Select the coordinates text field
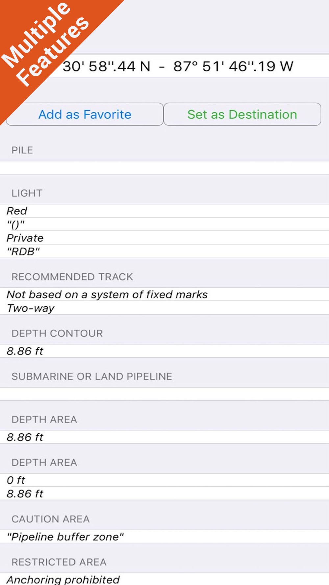The height and width of the screenshot is (585, 329). pos(164,66)
